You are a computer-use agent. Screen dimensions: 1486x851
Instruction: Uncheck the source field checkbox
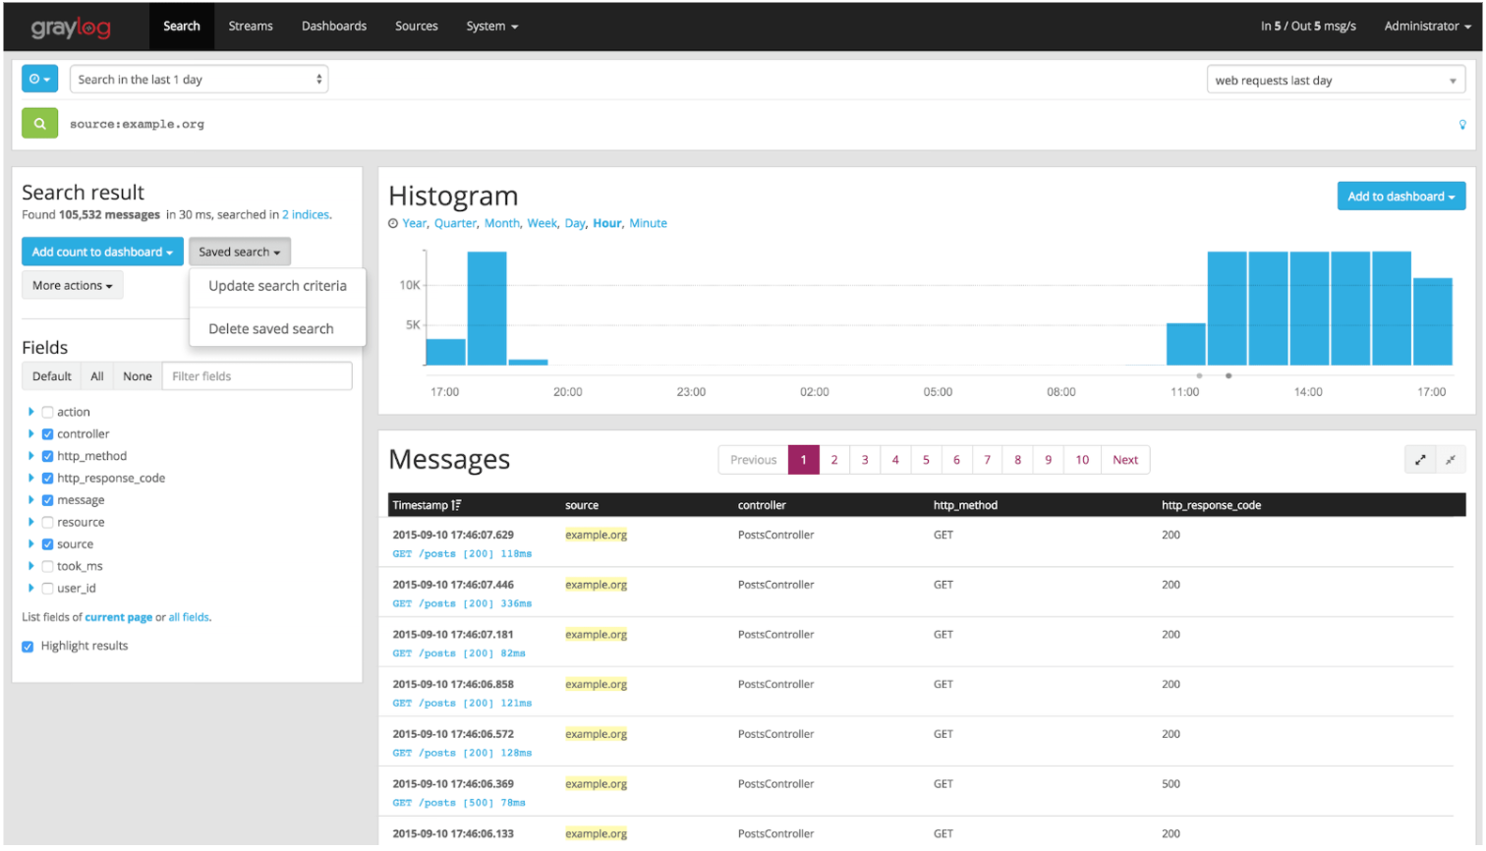(x=47, y=544)
